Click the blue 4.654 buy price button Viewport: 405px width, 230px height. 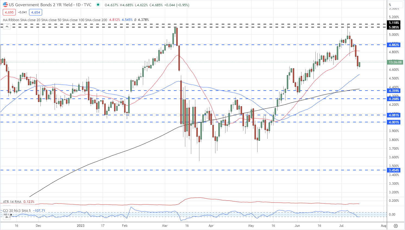pos(36,12)
